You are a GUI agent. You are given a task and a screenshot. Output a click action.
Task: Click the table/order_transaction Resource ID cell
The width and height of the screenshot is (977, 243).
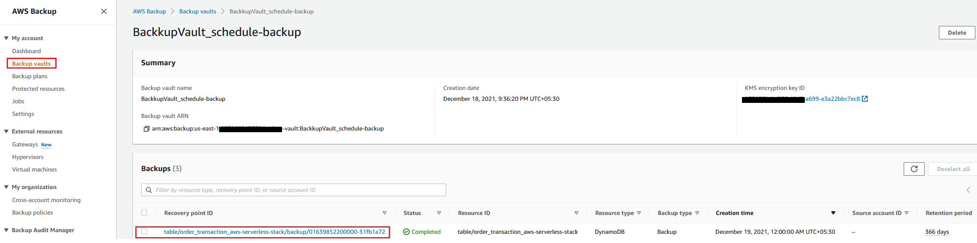point(518,232)
